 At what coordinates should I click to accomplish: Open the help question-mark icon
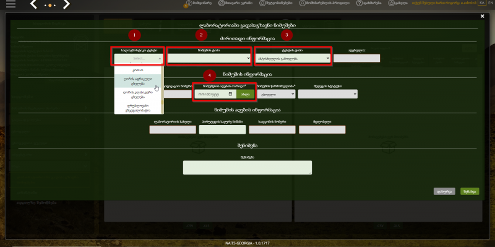pos(359,3)
